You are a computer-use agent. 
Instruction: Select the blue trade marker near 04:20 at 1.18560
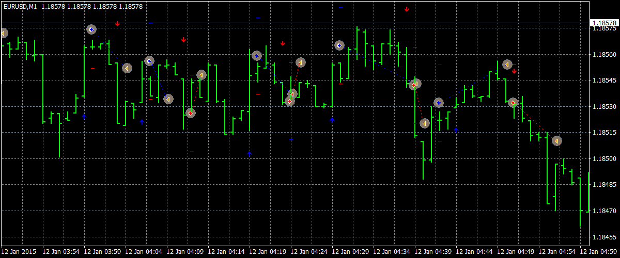click(257, 55)
